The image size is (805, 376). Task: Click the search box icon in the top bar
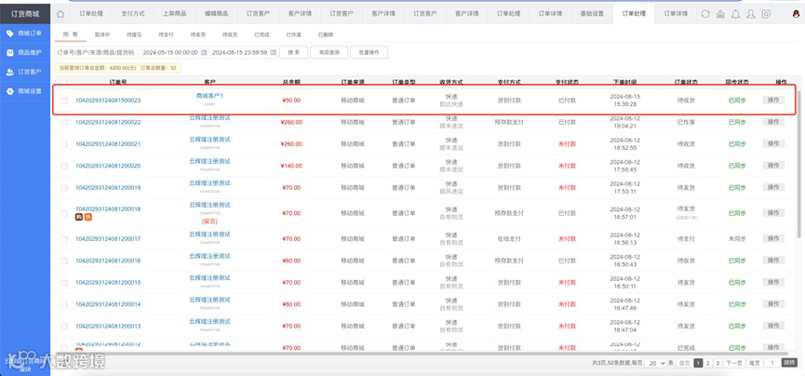point(766,14)
